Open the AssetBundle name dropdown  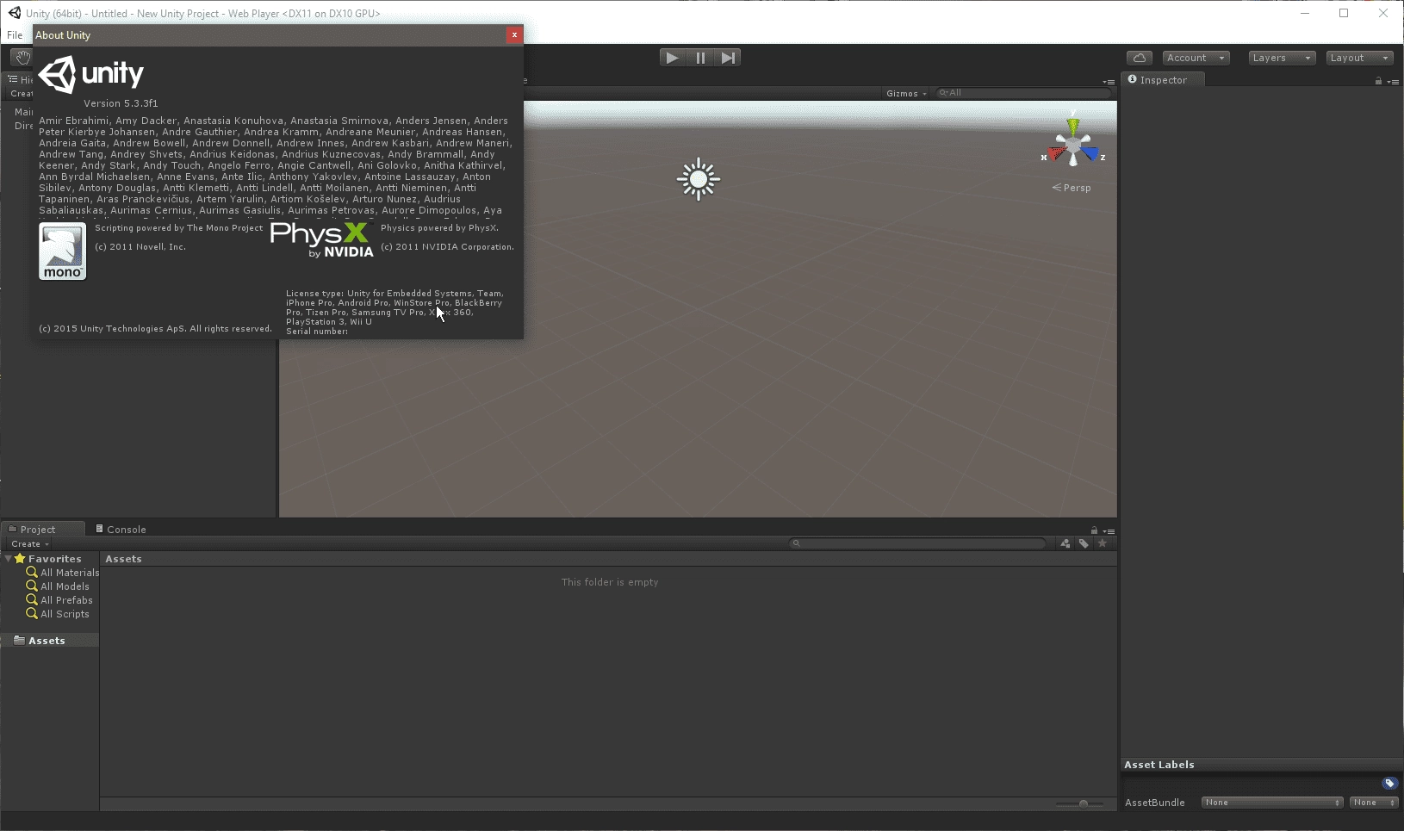[x=1271, y=803]
